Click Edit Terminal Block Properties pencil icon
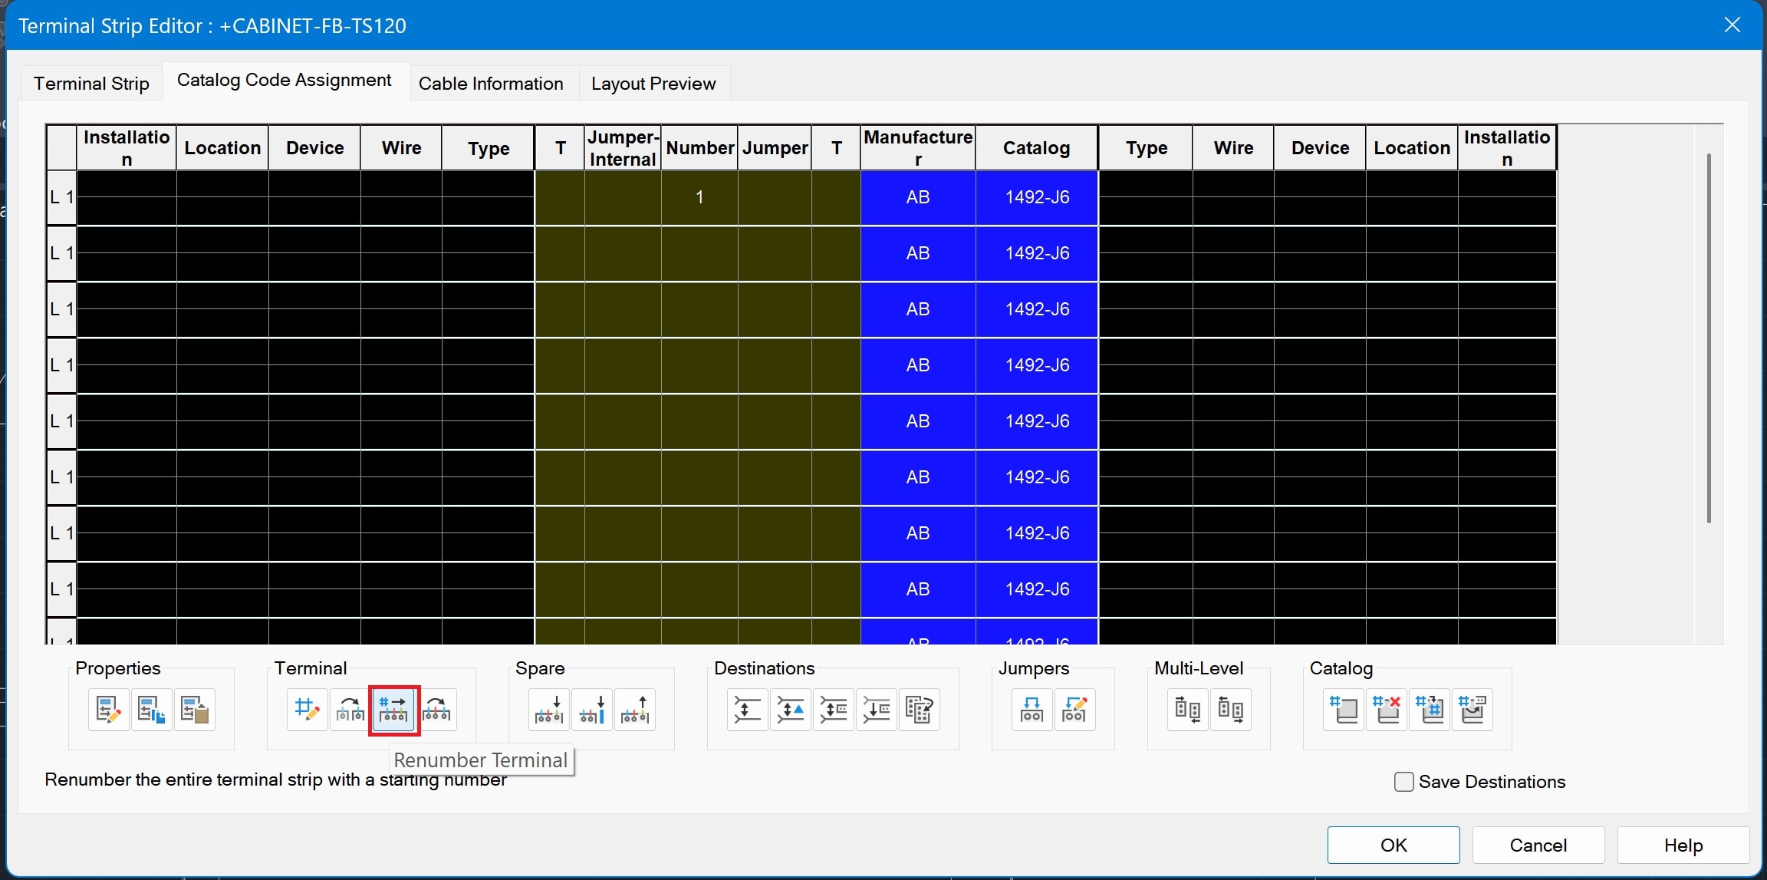 [x=108, y=710]
